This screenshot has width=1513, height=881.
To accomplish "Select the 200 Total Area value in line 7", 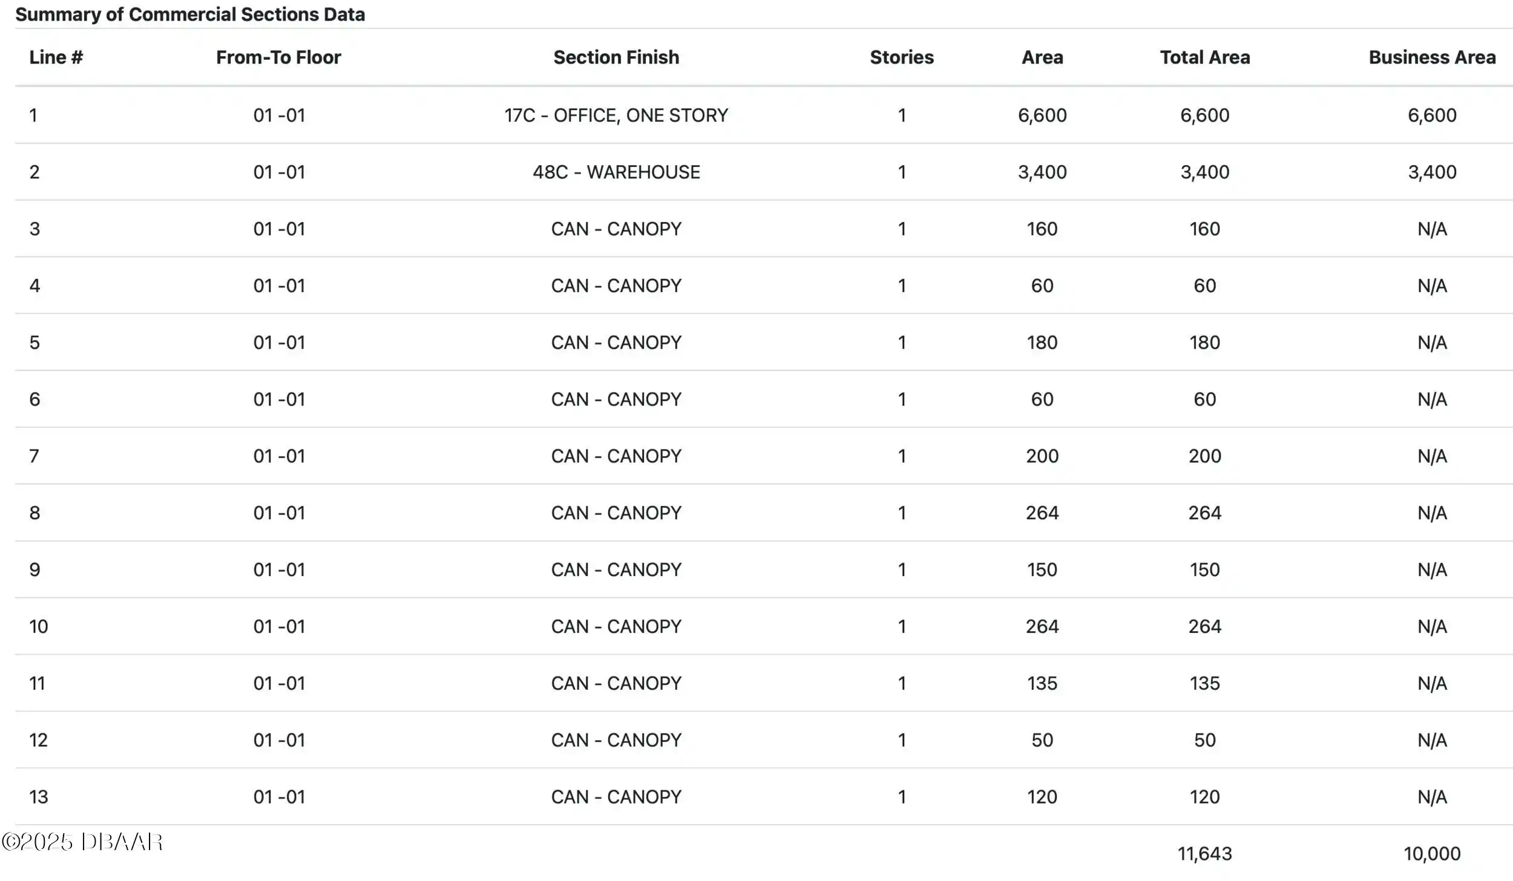I will 1204,456.
